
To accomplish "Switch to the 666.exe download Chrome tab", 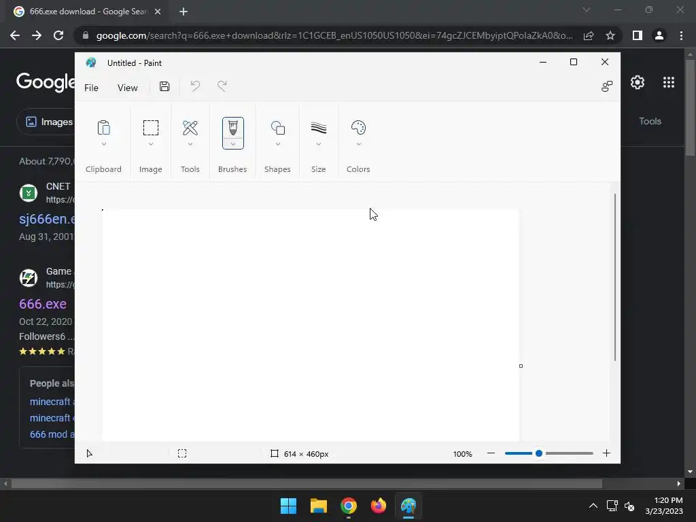I will (x=87, y=12).
